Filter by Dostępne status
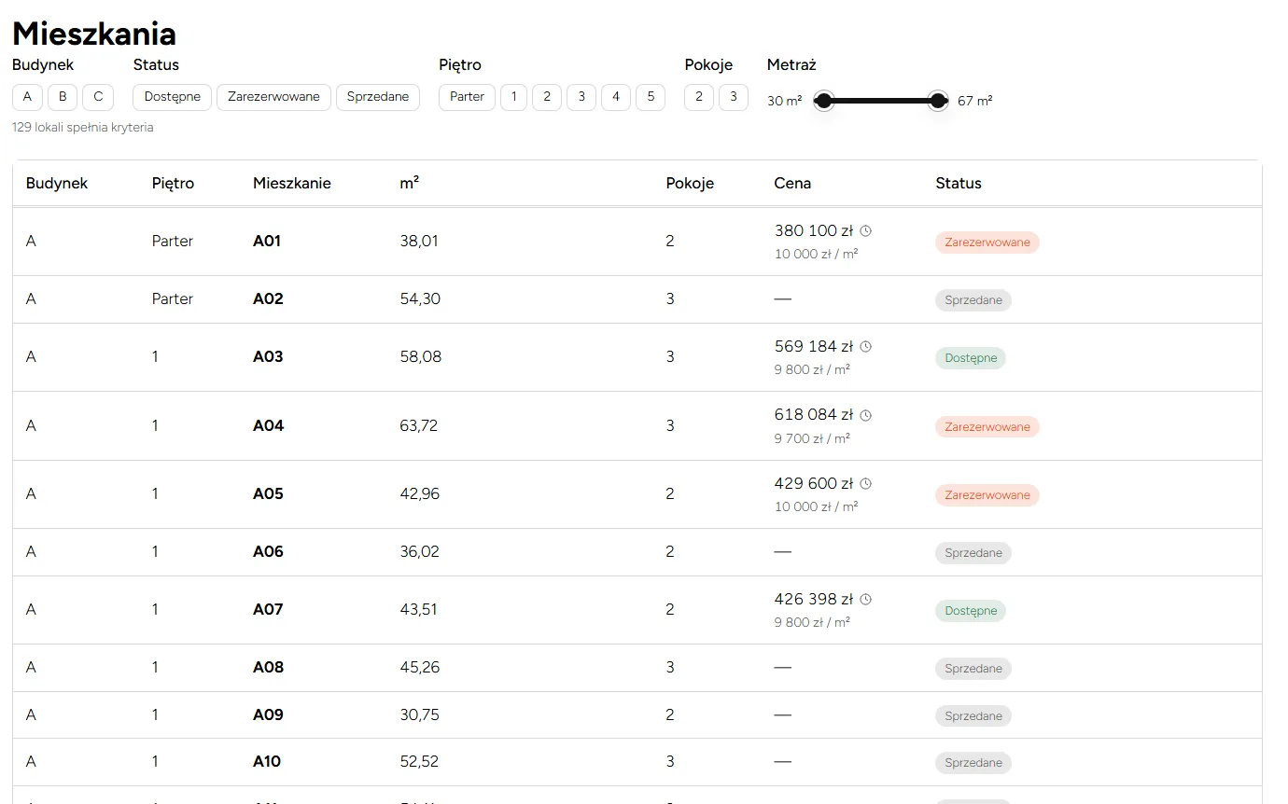This screenshot has height=804, width=1288. (x=173, y=97)
